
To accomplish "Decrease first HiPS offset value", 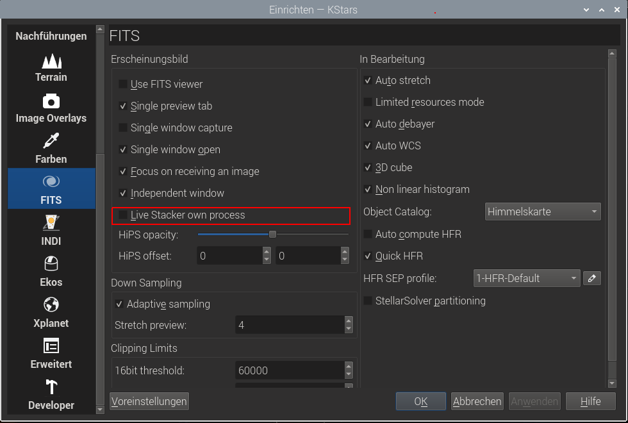I will 267,260.
